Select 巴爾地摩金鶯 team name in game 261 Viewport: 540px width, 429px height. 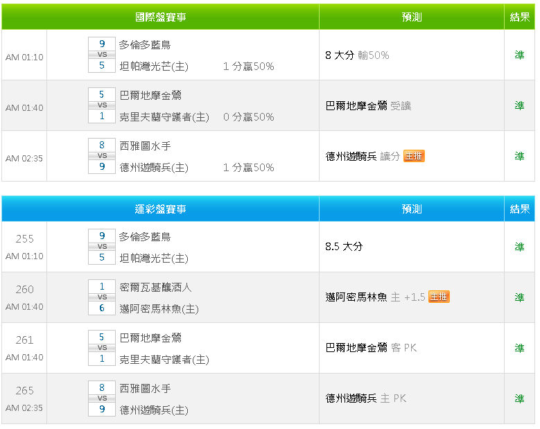pos(150,338)
